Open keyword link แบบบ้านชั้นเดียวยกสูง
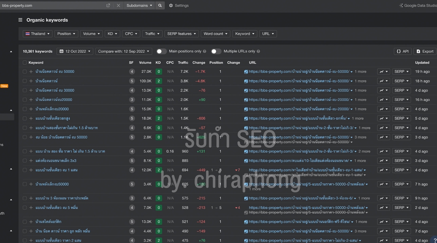This screenshot has height=243, width=437. coord(53,119)
